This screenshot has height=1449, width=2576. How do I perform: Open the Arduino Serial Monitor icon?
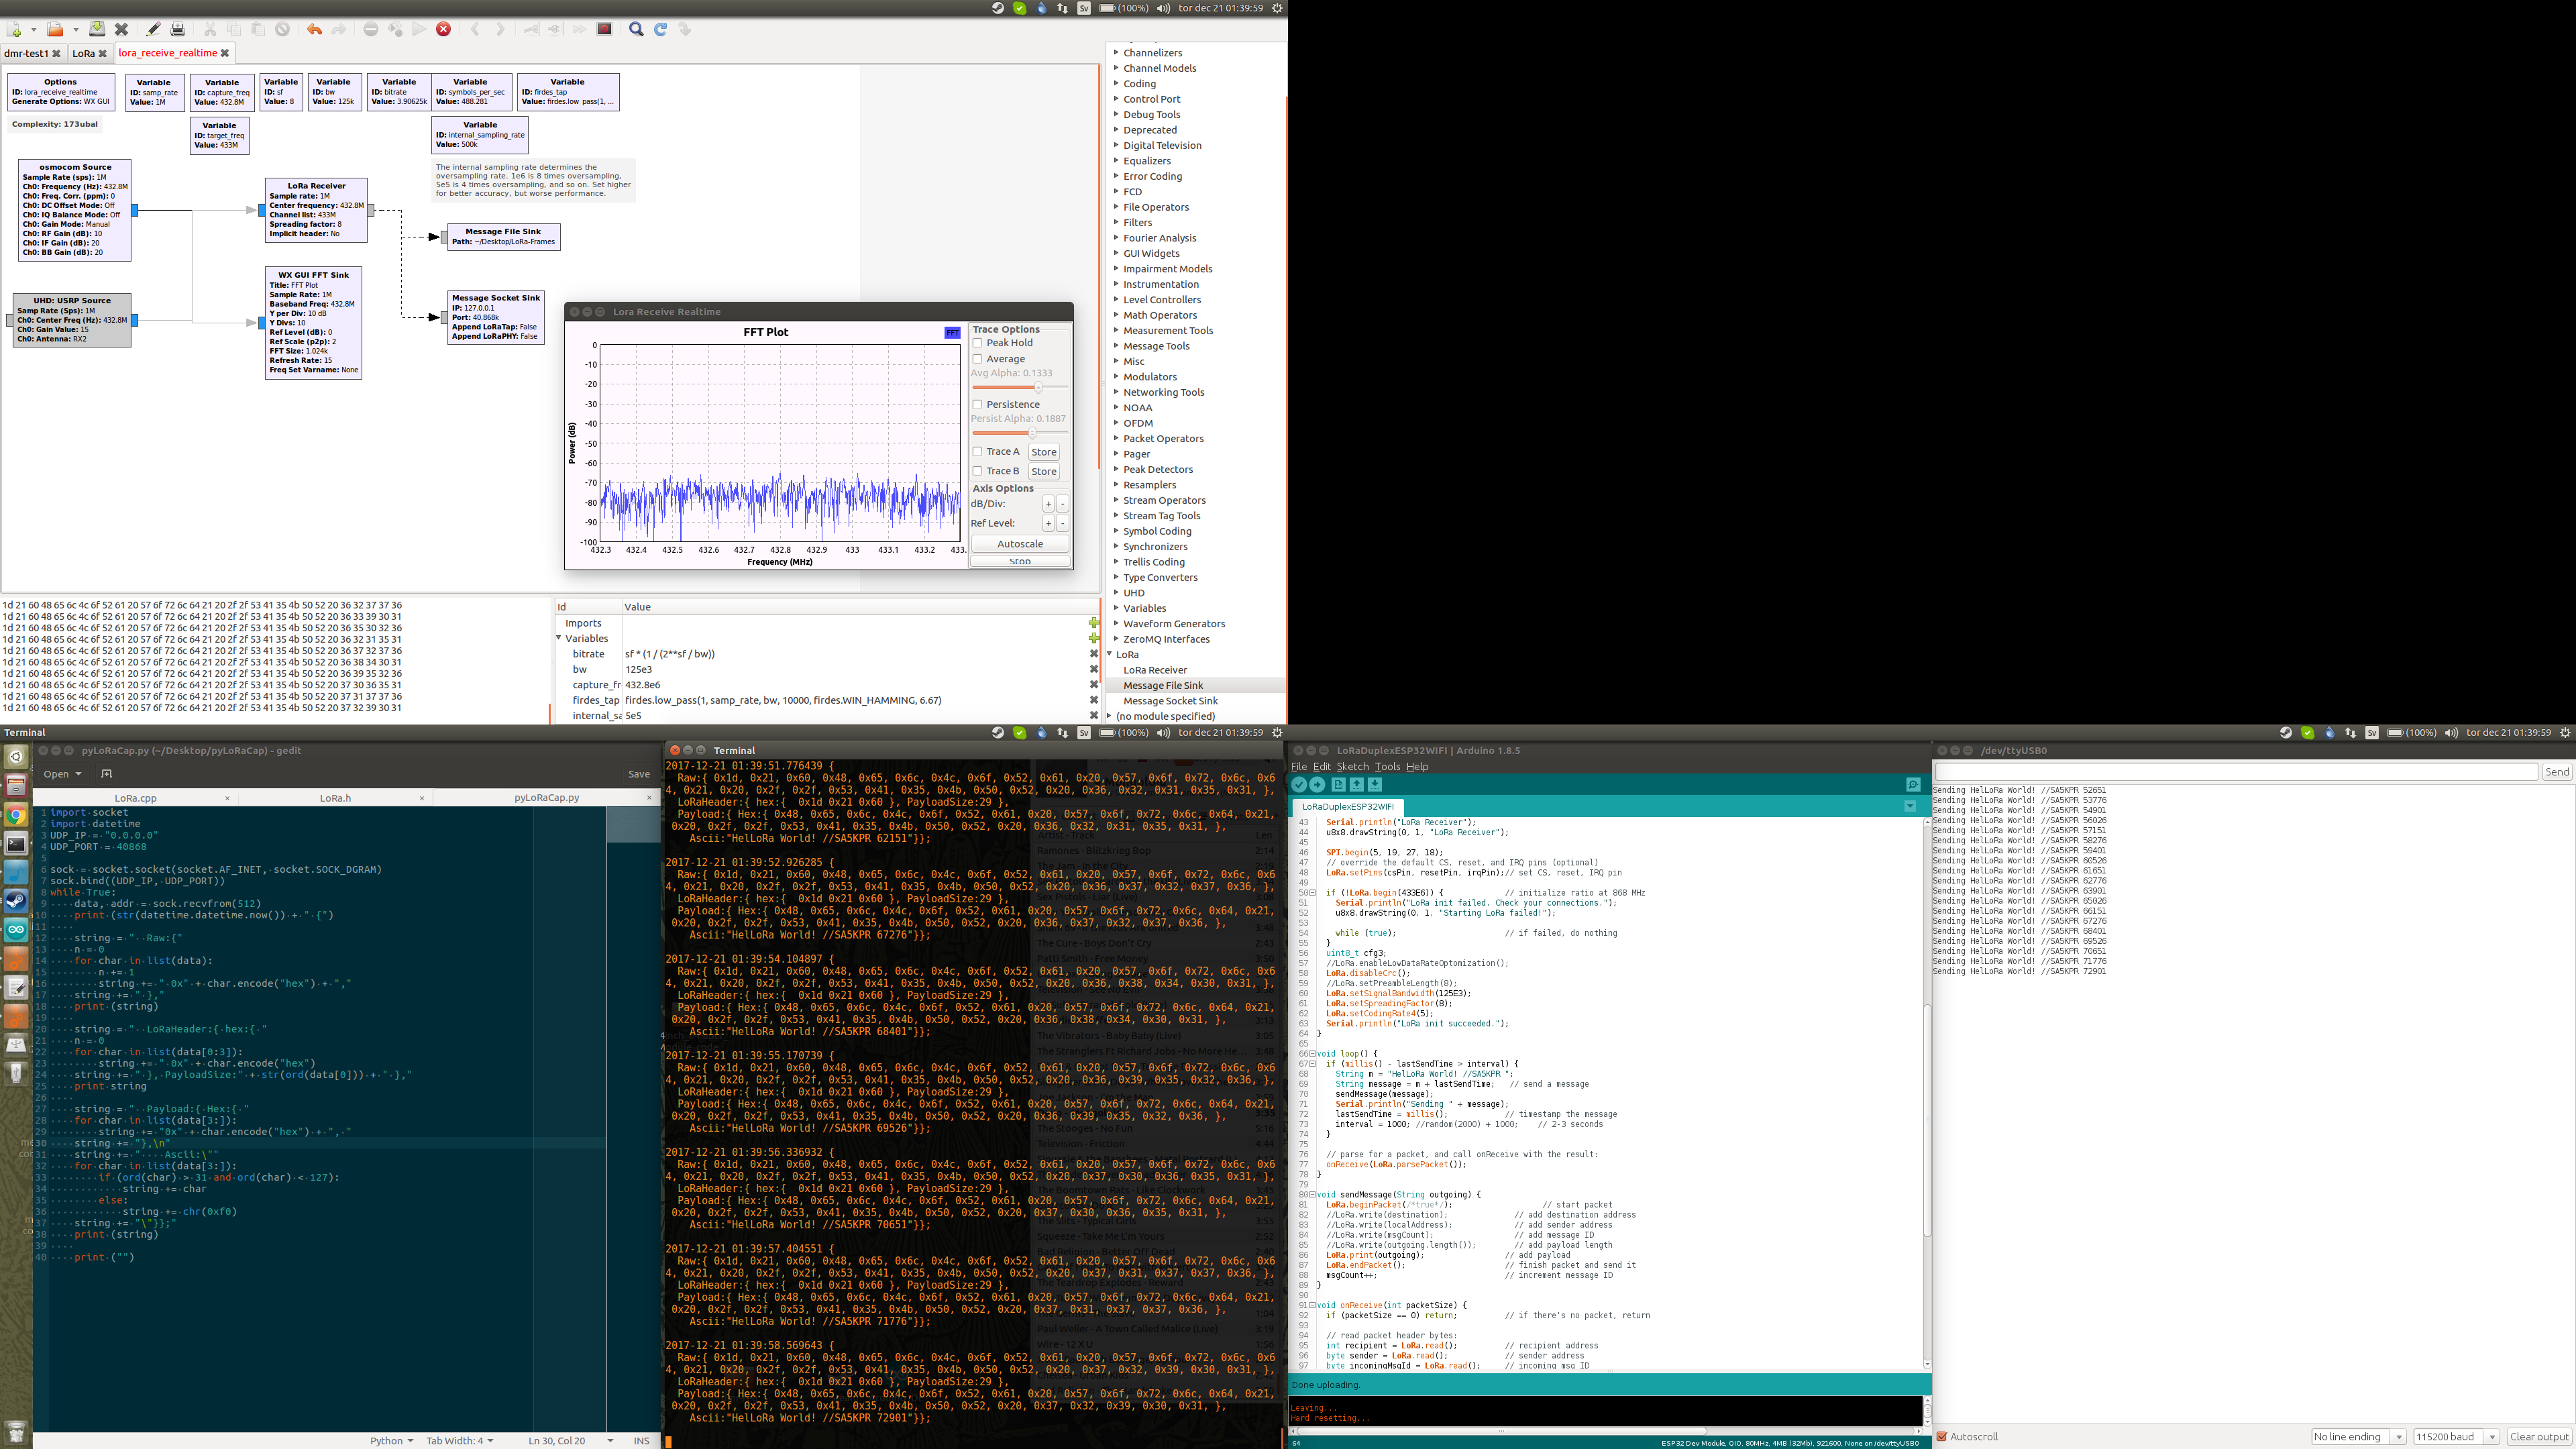tap(1913, 785)
